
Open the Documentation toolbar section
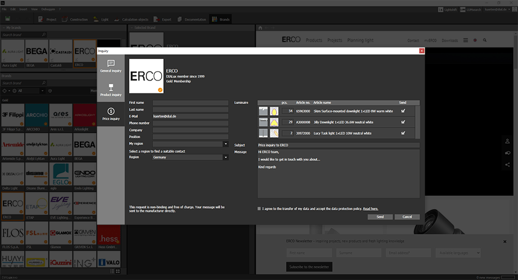pyautogui.click(x=191, y=20)
